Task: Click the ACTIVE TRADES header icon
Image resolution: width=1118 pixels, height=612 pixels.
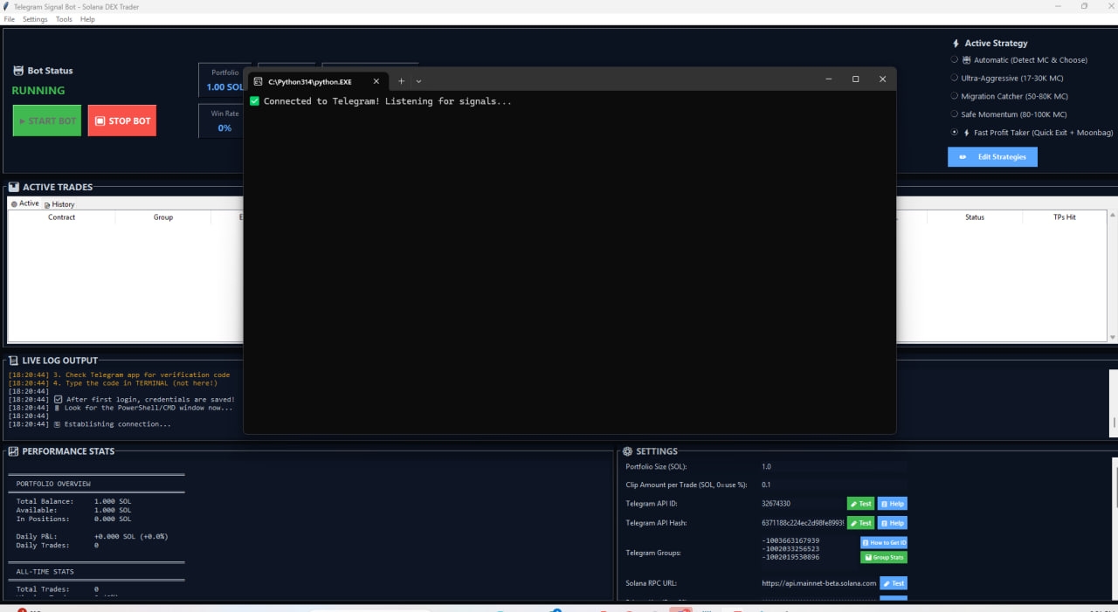Action: click(x=13, y=187)
